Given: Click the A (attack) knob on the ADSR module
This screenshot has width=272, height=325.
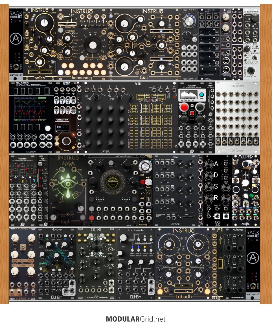Looking at the screenshot, I should [x=209, y=164].
